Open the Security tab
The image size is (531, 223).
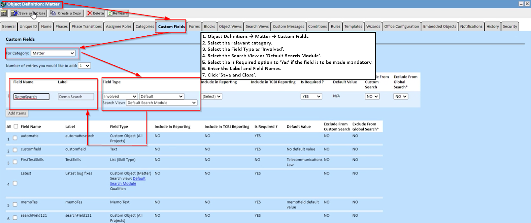[510, 26]
